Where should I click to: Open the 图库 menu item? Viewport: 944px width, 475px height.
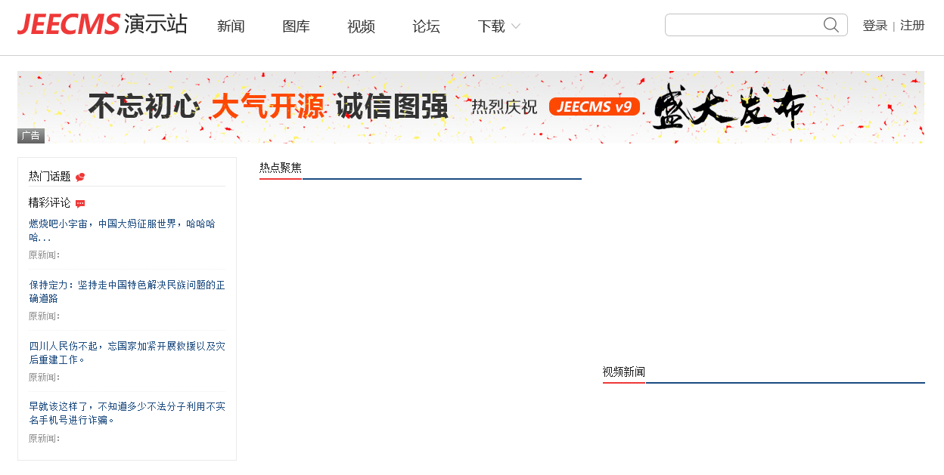point(296,26)
